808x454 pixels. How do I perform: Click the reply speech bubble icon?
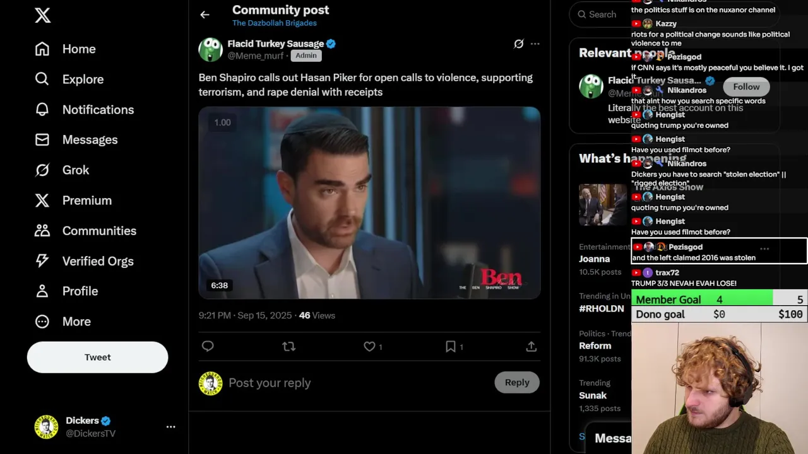[208, 346]
